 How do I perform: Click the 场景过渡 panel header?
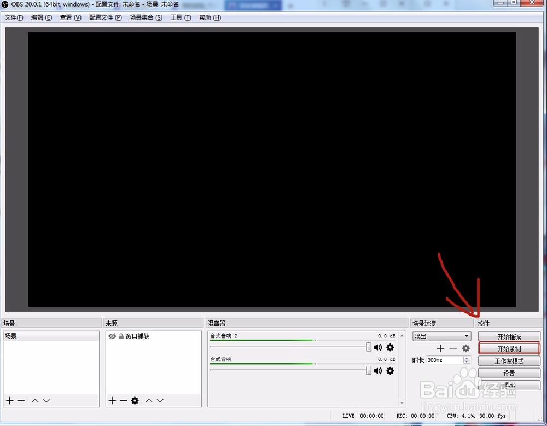(441, 323)
